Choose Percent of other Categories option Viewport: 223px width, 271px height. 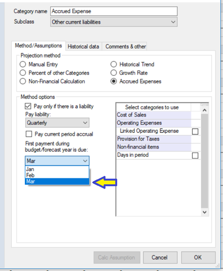[23, 73]
